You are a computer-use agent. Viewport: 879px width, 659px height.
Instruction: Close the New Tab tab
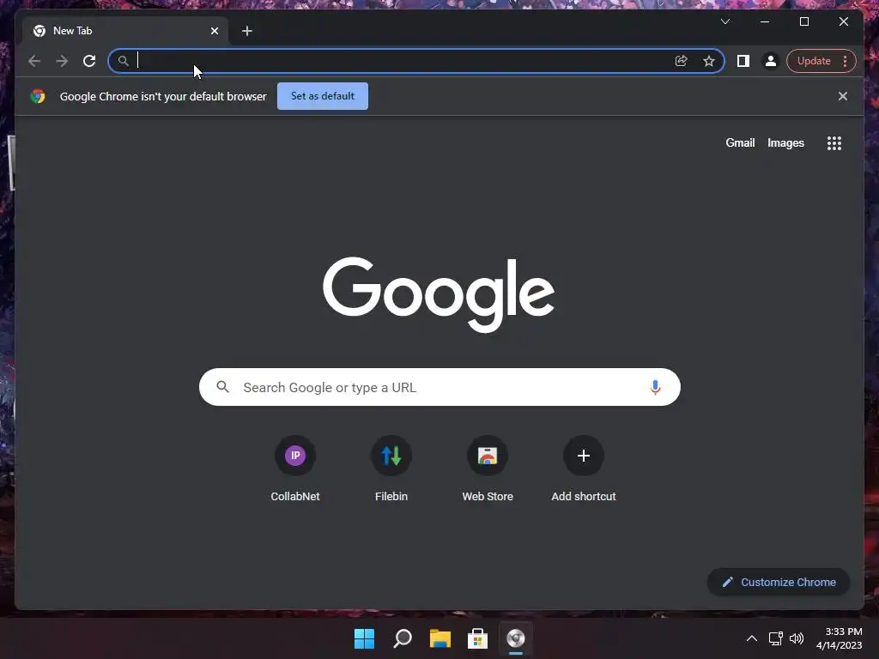(x=215, y=31)
